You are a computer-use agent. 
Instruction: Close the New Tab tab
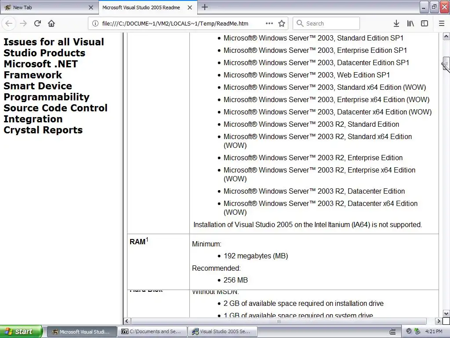tap(91, 7)
